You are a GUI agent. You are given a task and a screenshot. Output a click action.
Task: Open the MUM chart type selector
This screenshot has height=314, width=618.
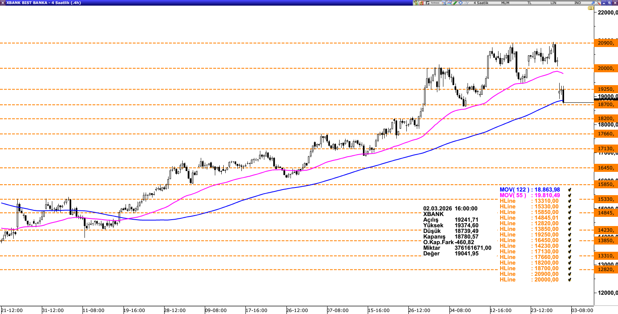505,3
